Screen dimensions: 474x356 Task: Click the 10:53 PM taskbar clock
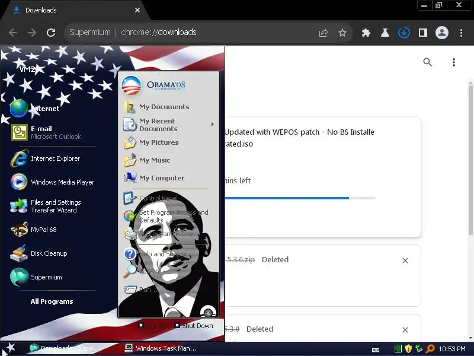[x=452, y=349]
